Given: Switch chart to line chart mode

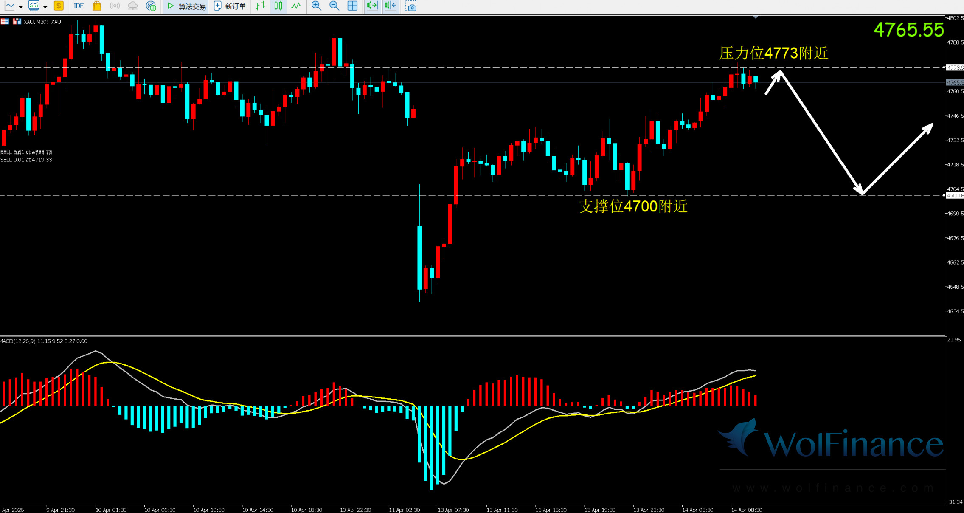Looking at the screenshot, I should pyautogui.click(x=296, y=6).
